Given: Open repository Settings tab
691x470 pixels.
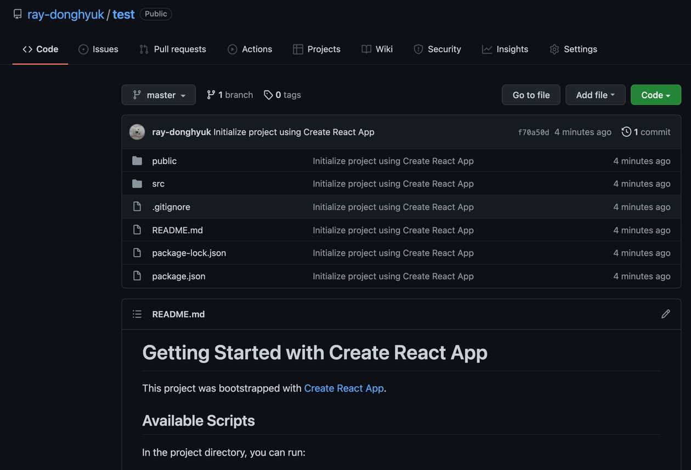Looking at the screenshot, I should [x=573, y=49].
